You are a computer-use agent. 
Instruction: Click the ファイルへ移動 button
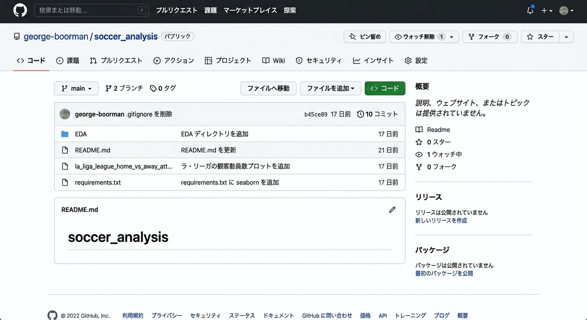[268, 88]
